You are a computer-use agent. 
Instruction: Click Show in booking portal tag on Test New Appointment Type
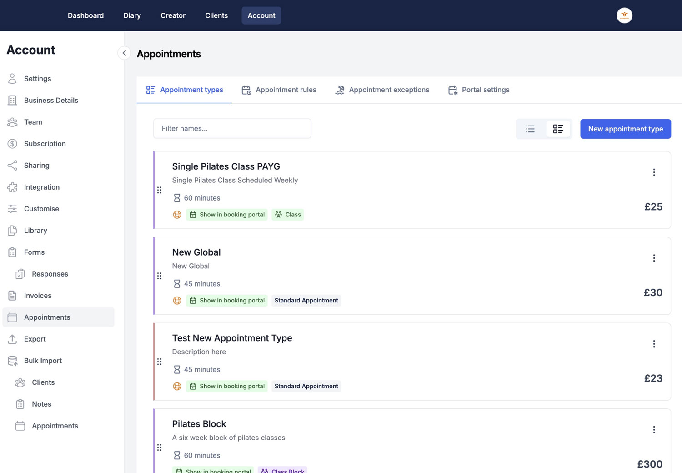coord(227,386)
